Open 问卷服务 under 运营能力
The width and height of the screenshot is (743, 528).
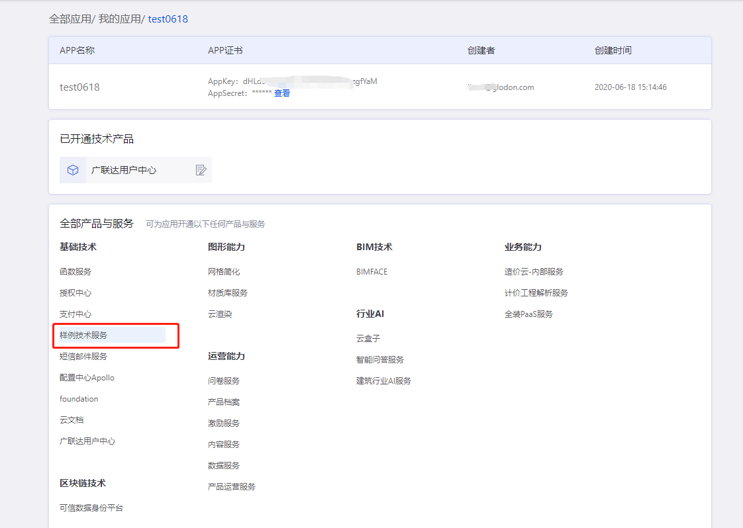(x=224, y=381)
